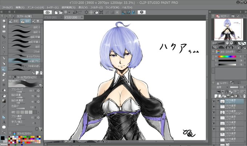Viewport: 247px width, 146px height.
Task: Open the 通常 blend mode dropdown
Action: click(x=220, y=87)
